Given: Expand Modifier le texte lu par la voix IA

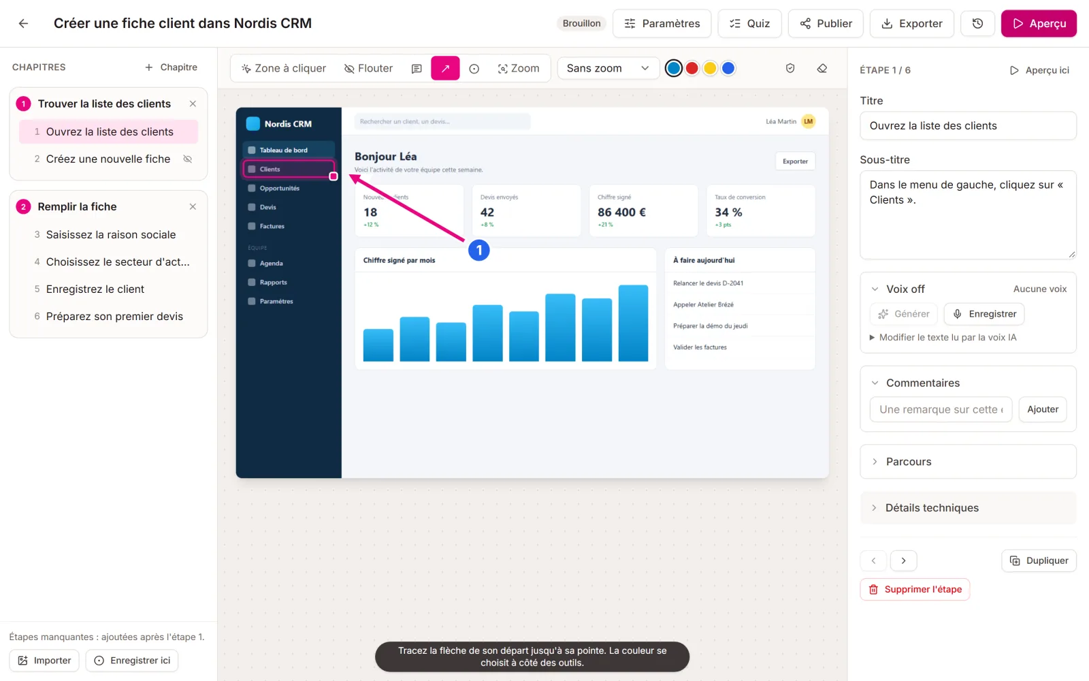Looking at the screenshot, I should pyautogui.click(x=943, y=337).
